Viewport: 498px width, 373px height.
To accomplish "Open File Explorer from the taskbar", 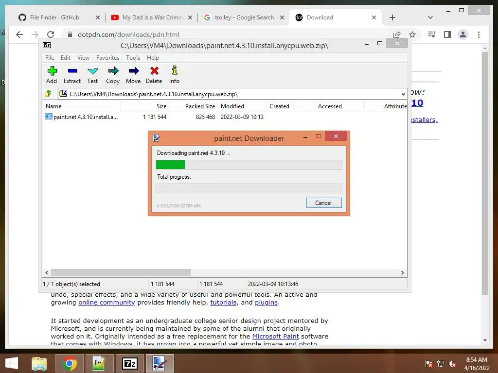I will click(x=39, y=363).
